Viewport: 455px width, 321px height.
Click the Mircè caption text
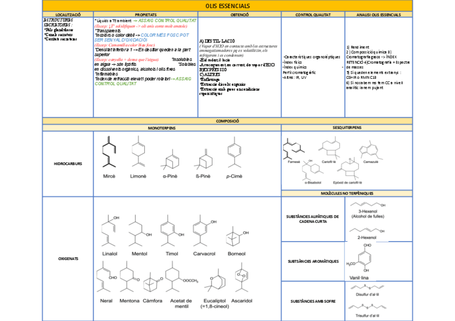109,176
